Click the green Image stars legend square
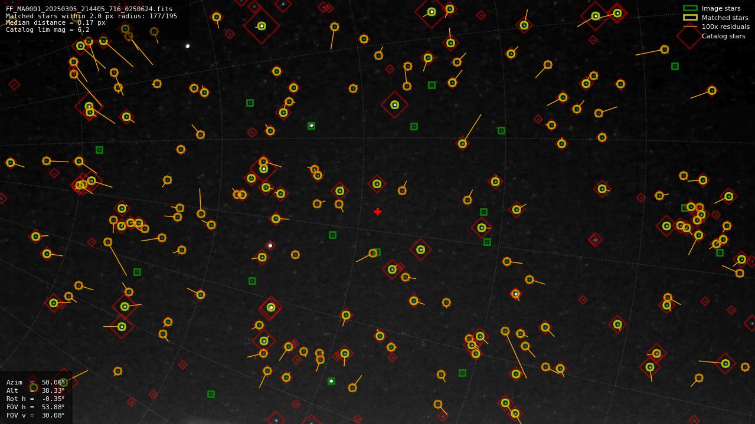The height and width of the screenshot is (424, 755). 690,8
